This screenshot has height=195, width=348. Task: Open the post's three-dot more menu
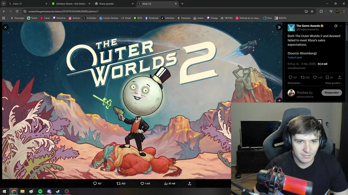[x=341, y=26]
